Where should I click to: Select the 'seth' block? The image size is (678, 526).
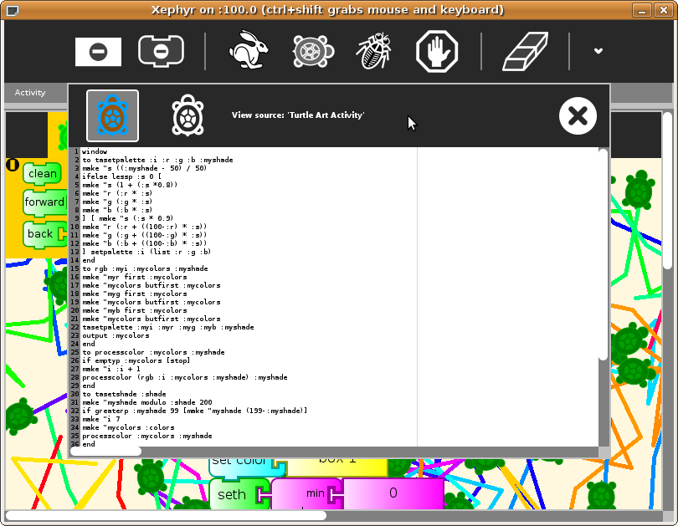pos(232,494)
